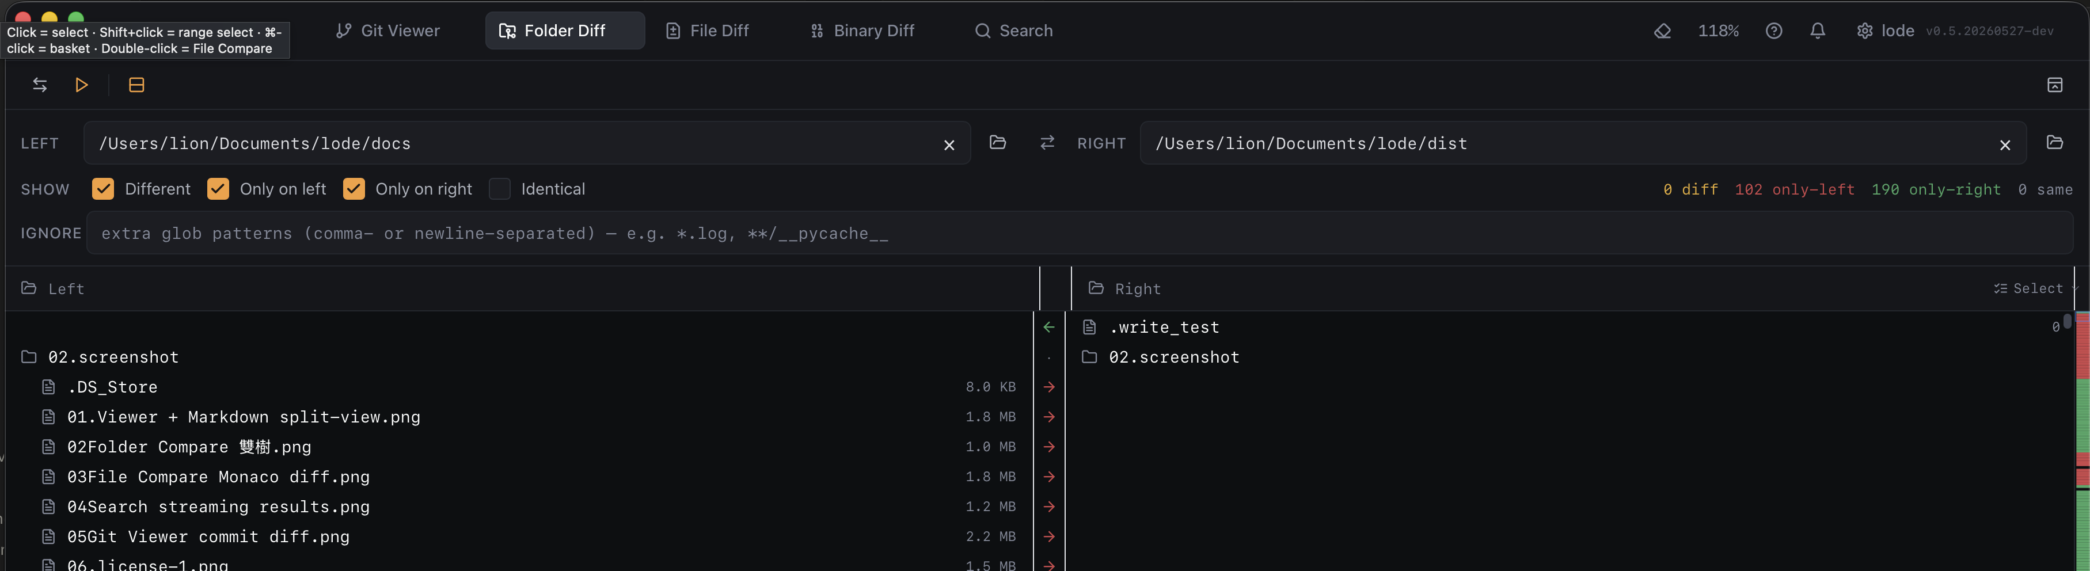Clear the left path with X button
2090x571 pixels.
948,145
